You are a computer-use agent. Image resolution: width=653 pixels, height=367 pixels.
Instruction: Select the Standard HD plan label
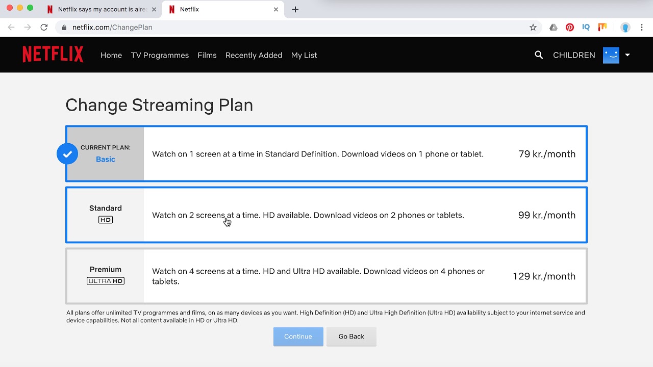click(x=106, y=208)
